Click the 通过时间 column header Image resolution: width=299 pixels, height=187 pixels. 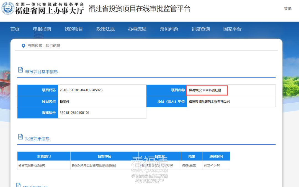[x=216, y=156]
